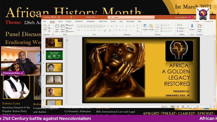Open the file name dropdown in title bar
Screen dimensions: 217x122
(97, 17)
